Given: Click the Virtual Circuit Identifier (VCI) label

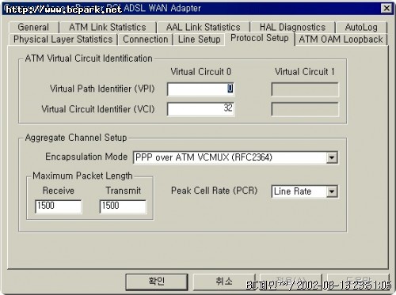Looking at the screenshot, I should point(98,109).
